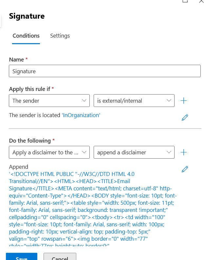Select the Conditions tab
The height and width of the screenshot is (260, 205).
[26, 36]
